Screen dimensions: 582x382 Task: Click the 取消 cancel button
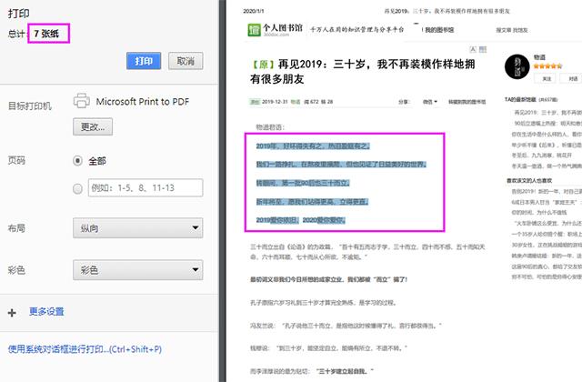coord(186,61)
